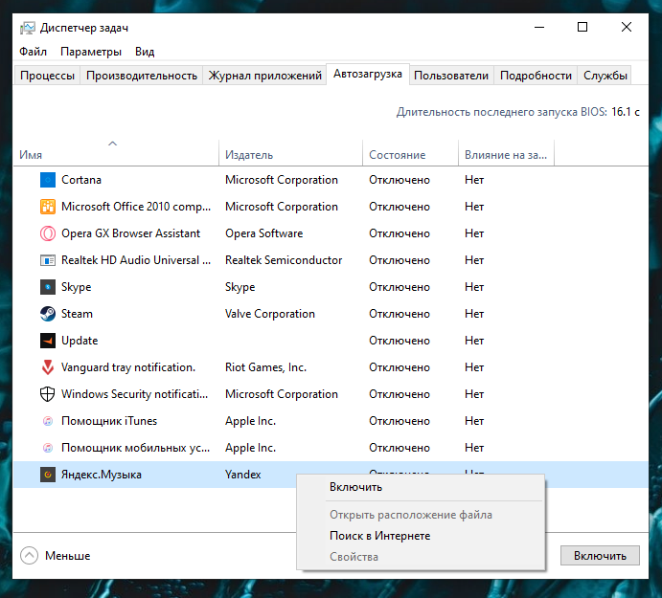
Task: Choose Поиск в Интернете in context menu
Action: tap(421, 536)
